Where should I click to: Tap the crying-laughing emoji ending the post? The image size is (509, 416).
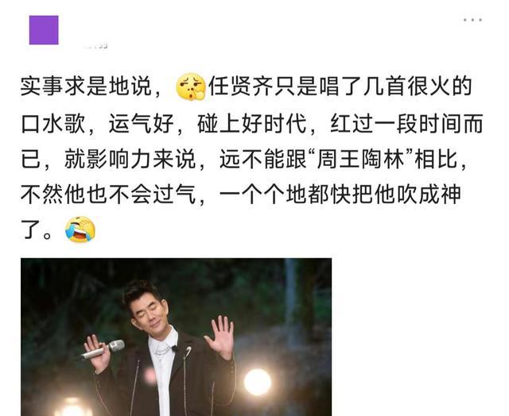pyautogui.click(x=80, y=229)
